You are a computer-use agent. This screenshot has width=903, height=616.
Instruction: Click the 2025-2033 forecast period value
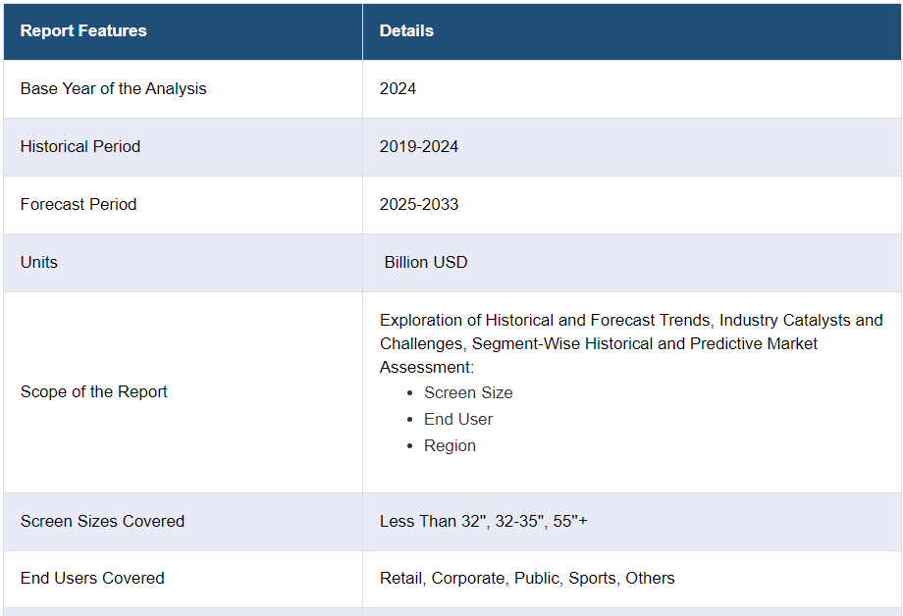[419, 205]
